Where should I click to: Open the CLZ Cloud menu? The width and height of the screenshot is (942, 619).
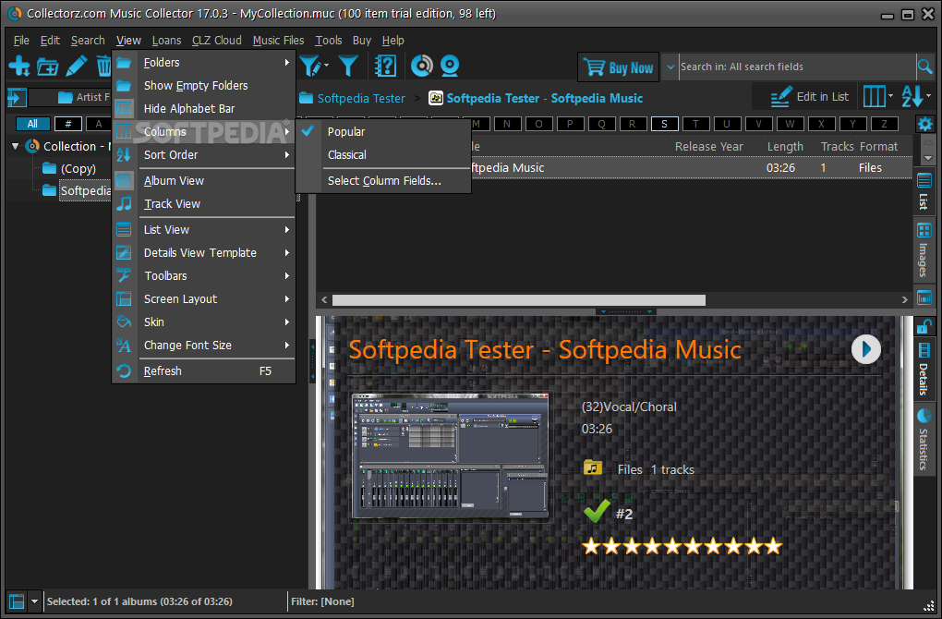click(216, 41)
